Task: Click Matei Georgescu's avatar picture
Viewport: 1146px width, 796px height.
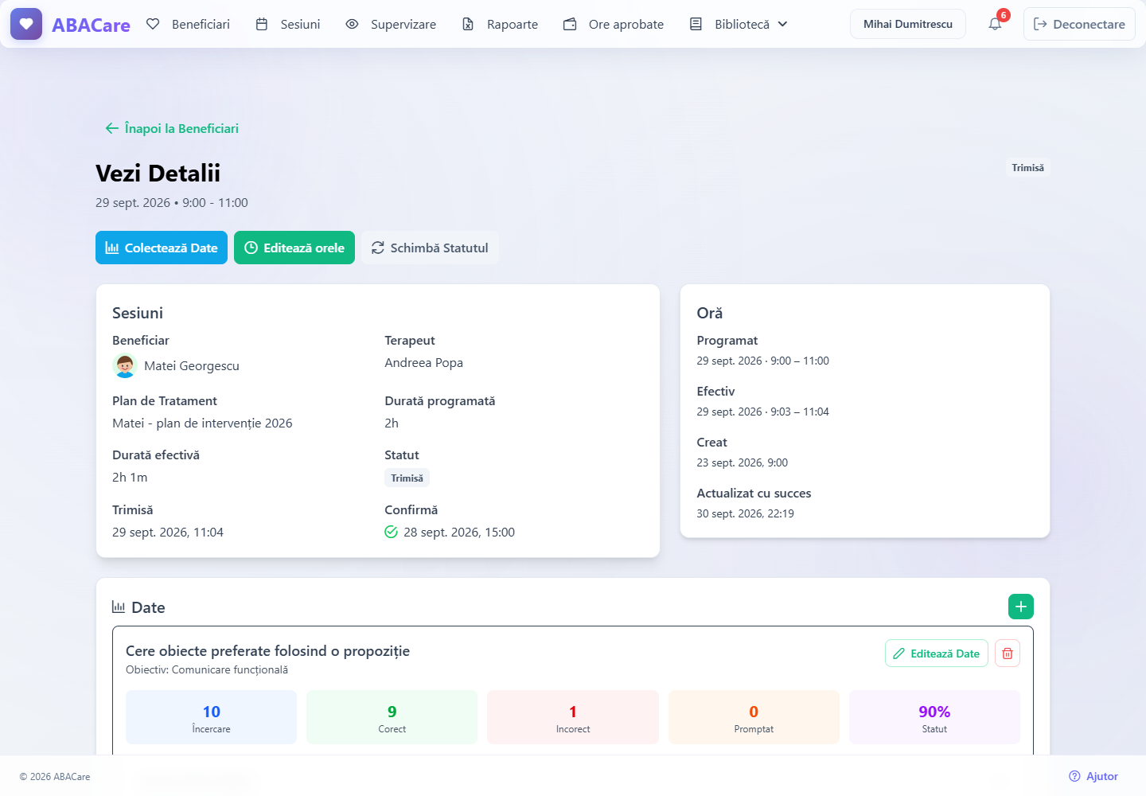Action: click(125, 366)
